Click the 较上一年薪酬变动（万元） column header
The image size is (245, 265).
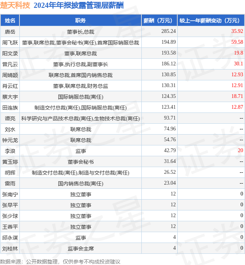(211, 21)
